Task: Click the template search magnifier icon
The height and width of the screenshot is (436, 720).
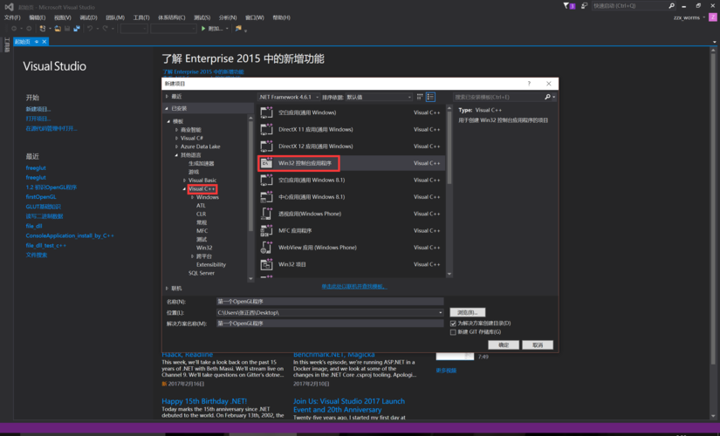Action: tap(547, 97)
